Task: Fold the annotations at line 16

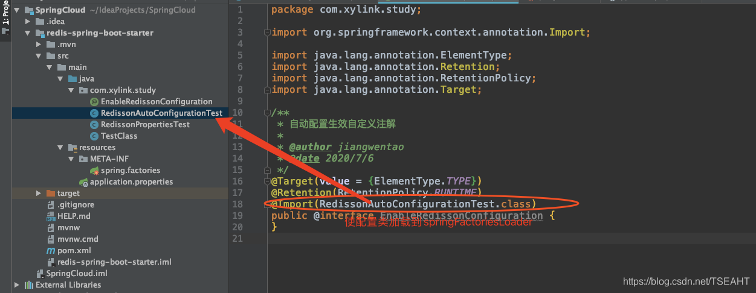Action: (267, 181)
